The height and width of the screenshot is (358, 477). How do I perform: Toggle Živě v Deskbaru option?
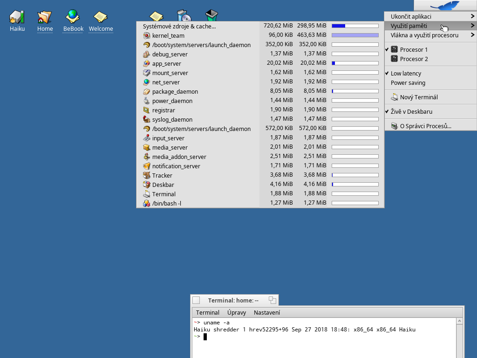point(430,112)
